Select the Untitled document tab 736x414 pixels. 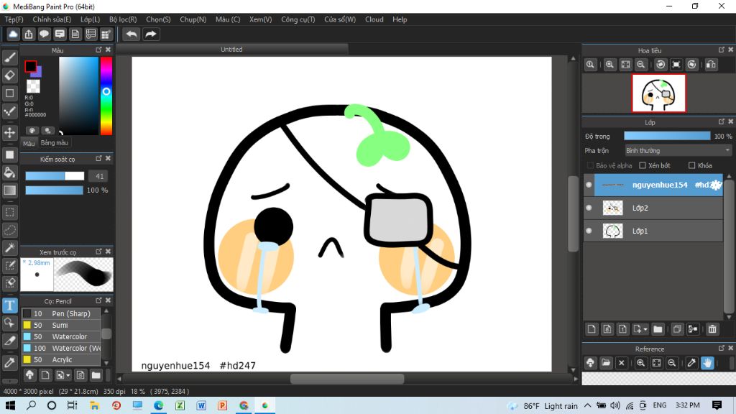point(232,50)
